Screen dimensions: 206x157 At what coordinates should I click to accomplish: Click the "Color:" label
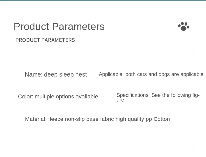click(x=26, y=97)
